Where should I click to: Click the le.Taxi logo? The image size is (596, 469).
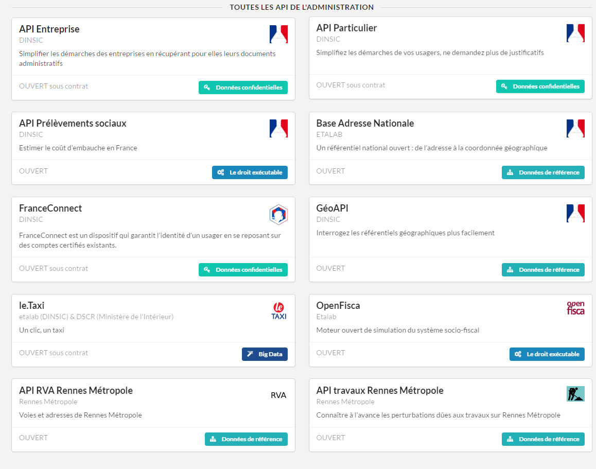tap(278, 311)
